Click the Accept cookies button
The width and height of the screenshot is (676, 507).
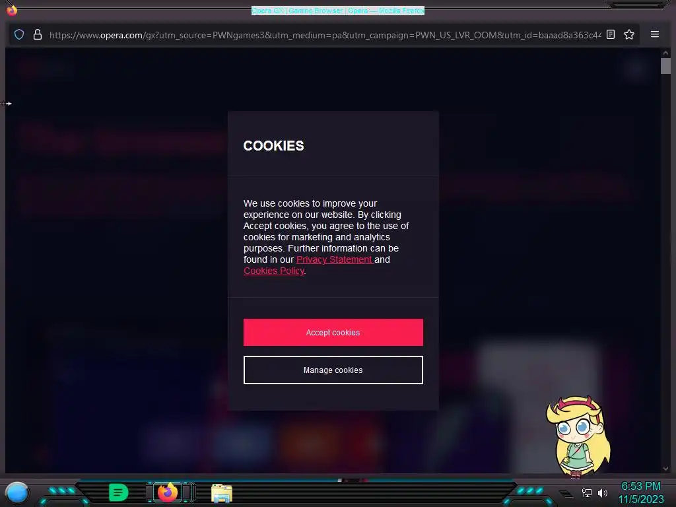coord(333,332)
